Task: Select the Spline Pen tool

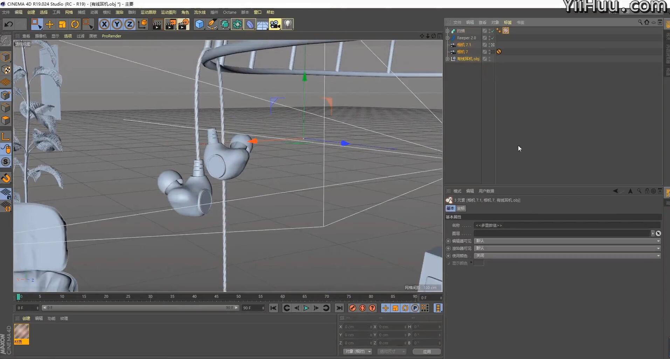Action: (212, 24)
